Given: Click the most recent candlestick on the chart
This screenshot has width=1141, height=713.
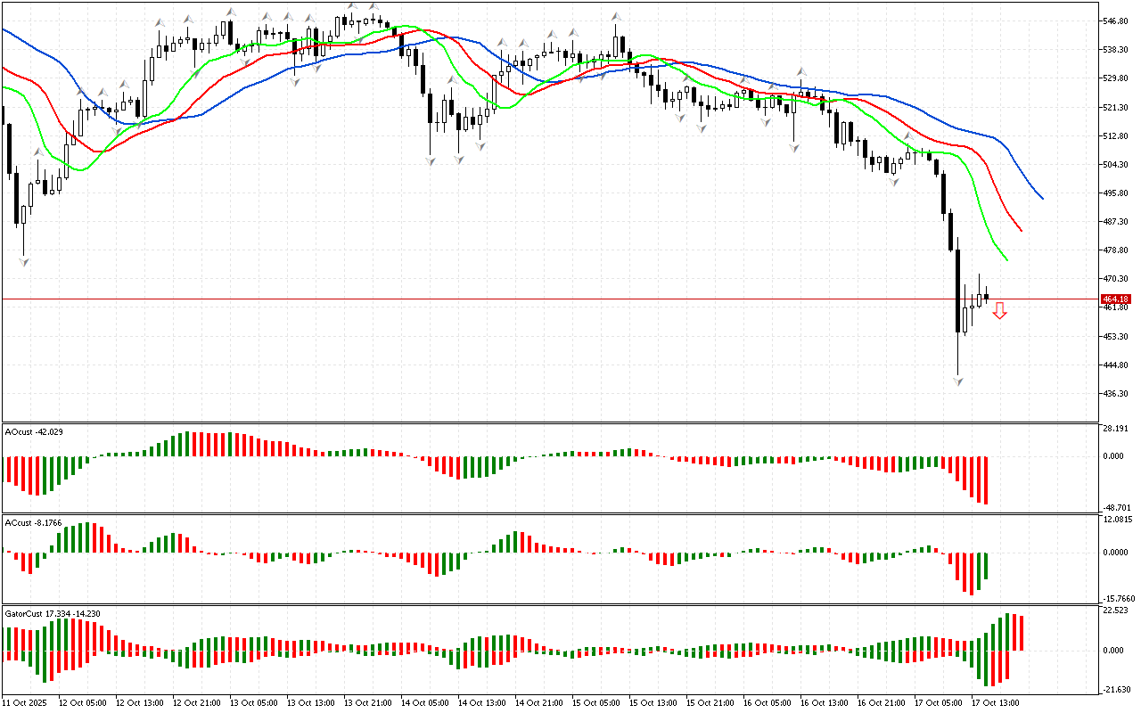Looking at the screenshot, I should 986,296.
